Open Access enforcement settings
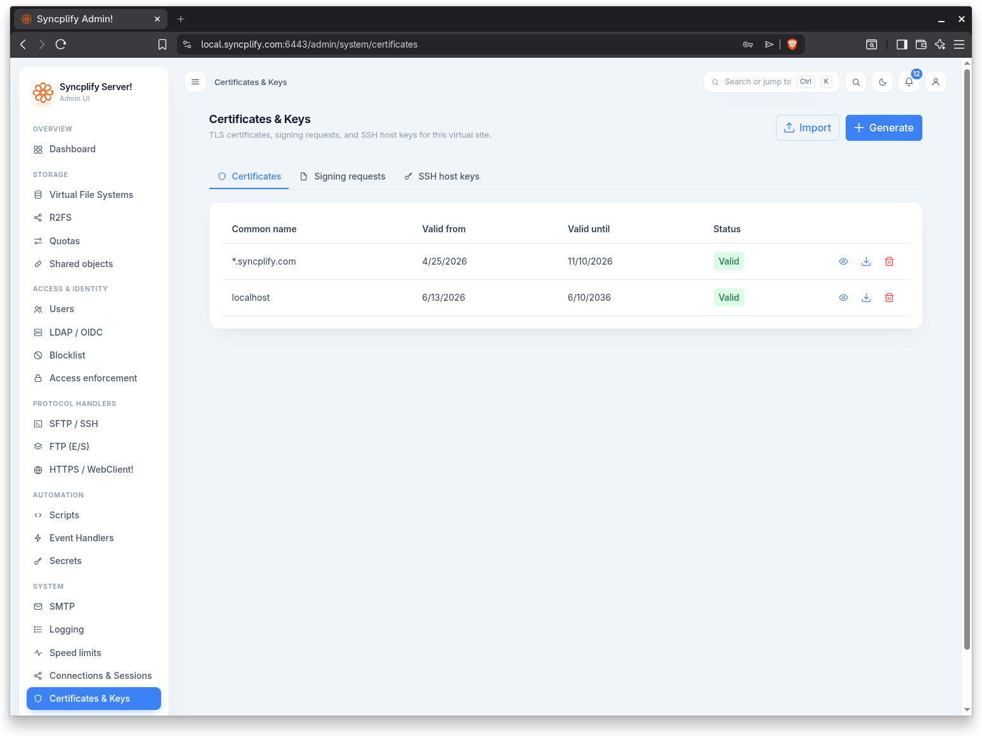The width and height of the screenshot is (982, 736). pos(94,378)
